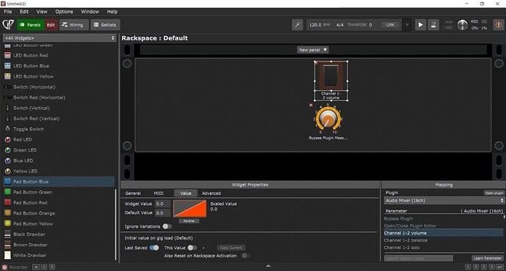Click the orange knob widget

click(x=329, y=119)
